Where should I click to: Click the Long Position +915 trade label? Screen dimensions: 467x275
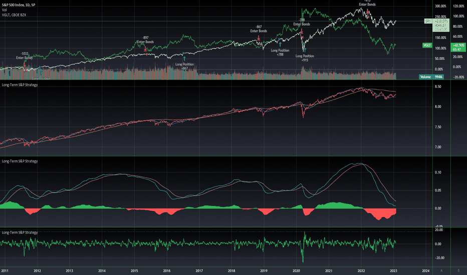(305, 58)
